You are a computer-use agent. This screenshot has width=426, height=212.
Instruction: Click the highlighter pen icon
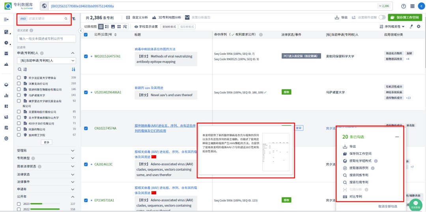(411, 26)
